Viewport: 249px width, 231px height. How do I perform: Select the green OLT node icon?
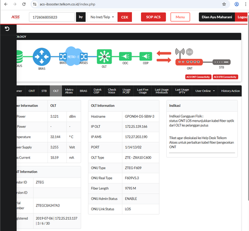(104, 56)
